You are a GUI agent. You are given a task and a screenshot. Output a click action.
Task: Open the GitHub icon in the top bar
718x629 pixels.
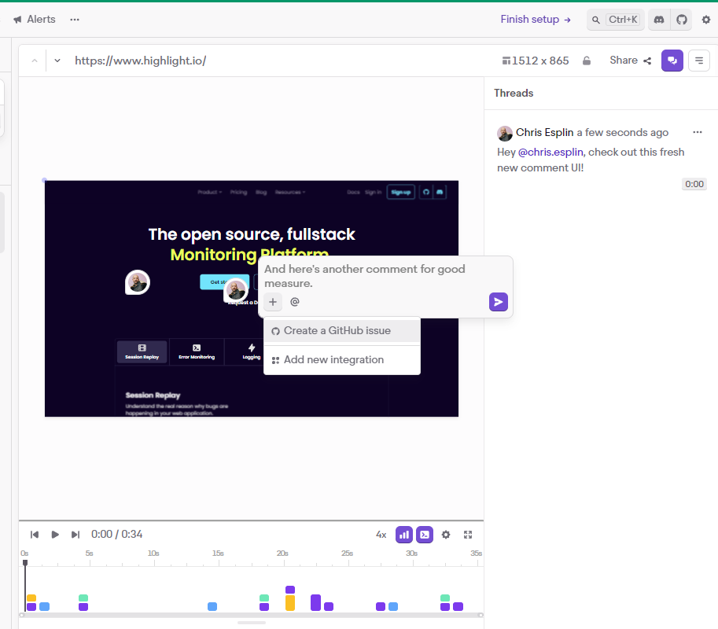(682, 20)
